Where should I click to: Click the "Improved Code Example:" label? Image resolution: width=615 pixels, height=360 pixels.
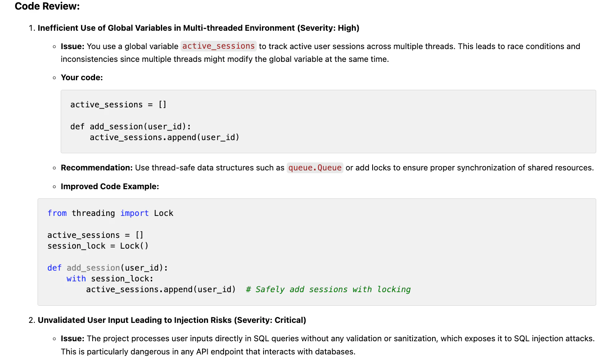coord(110,186)
